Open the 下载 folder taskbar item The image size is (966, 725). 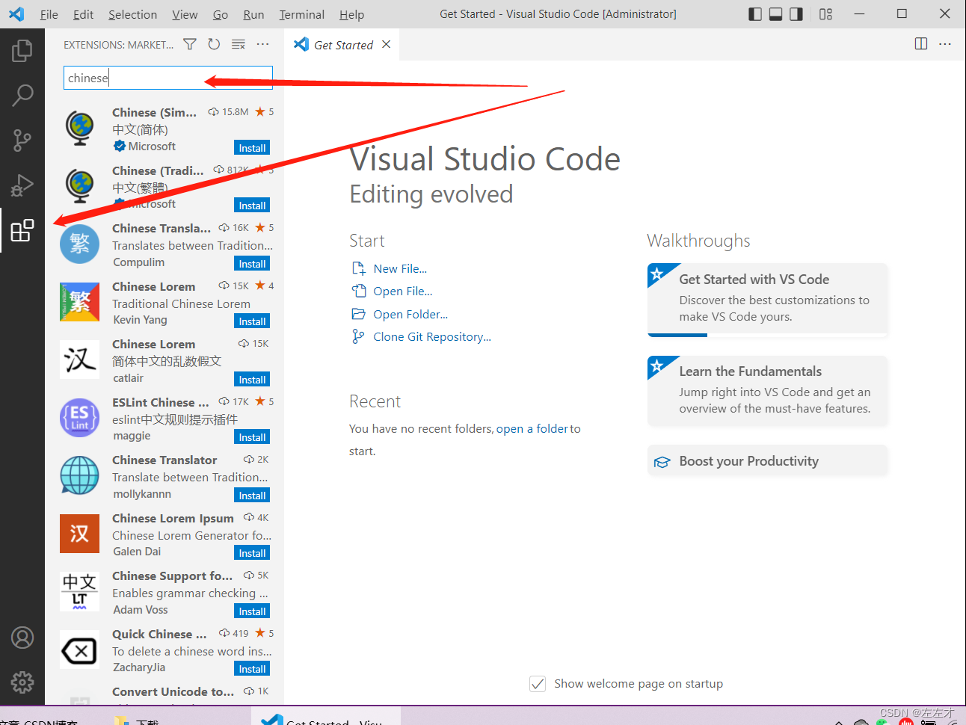[137, 721]
